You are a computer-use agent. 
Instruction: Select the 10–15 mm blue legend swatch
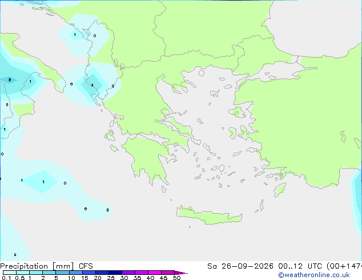[75, 273]
